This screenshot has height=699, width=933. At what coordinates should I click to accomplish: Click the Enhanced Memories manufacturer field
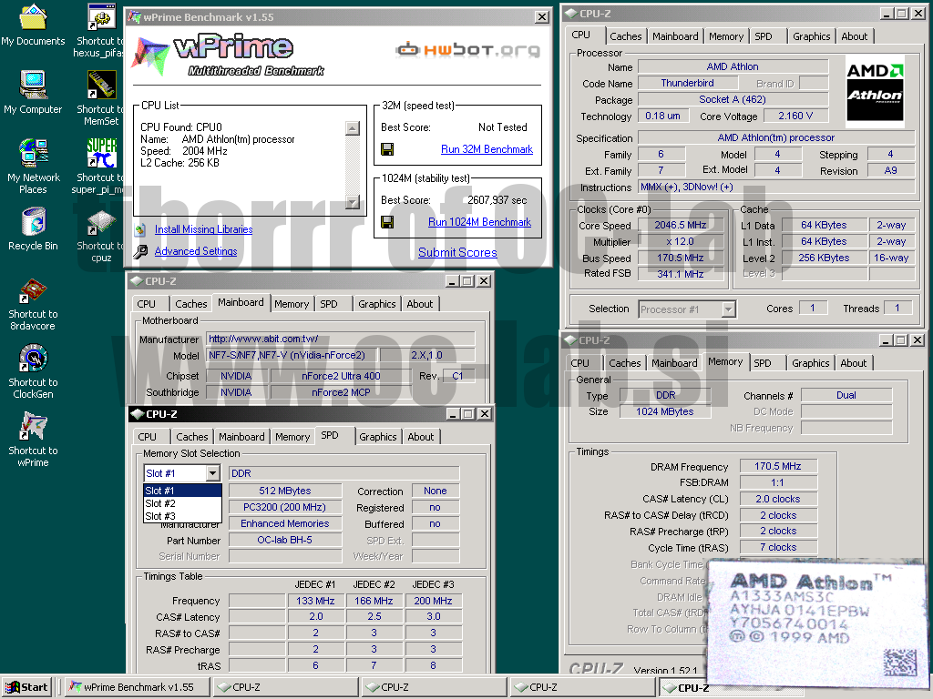pos(284,523)
